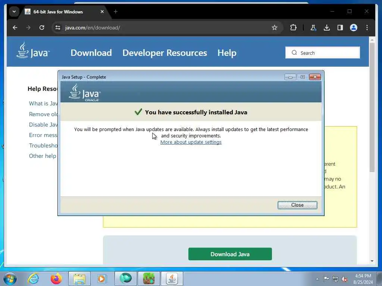Close the Chrome window

click(x=367, y=11)
